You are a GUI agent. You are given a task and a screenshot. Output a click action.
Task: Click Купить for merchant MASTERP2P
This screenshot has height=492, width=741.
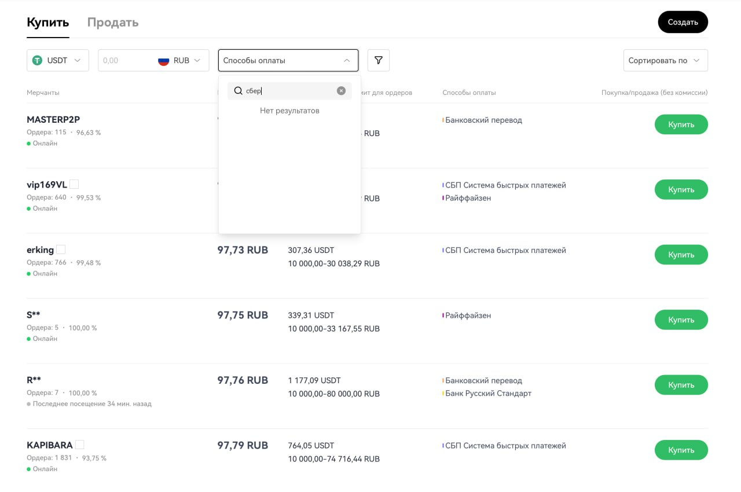pos(681,124)
